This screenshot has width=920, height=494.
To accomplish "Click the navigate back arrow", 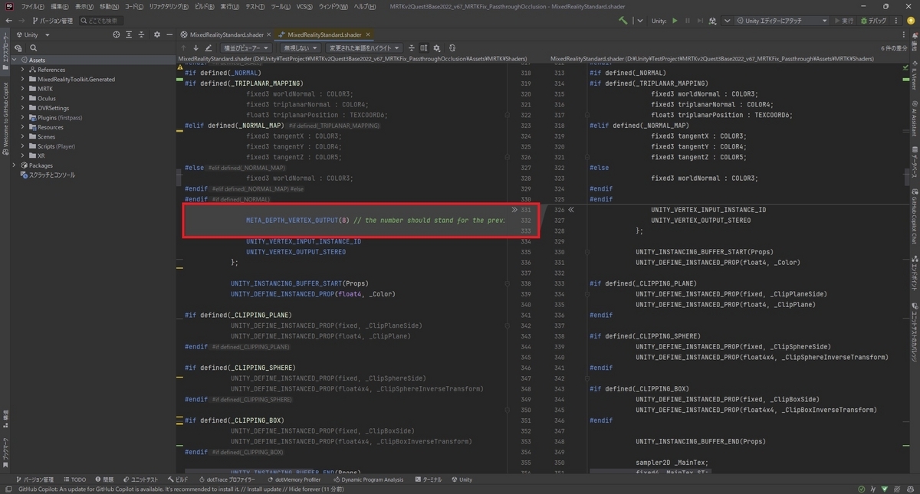I will (8, 21).
